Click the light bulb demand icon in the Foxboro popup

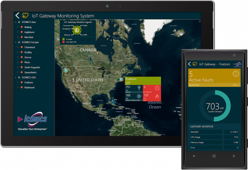click(139, 88)
